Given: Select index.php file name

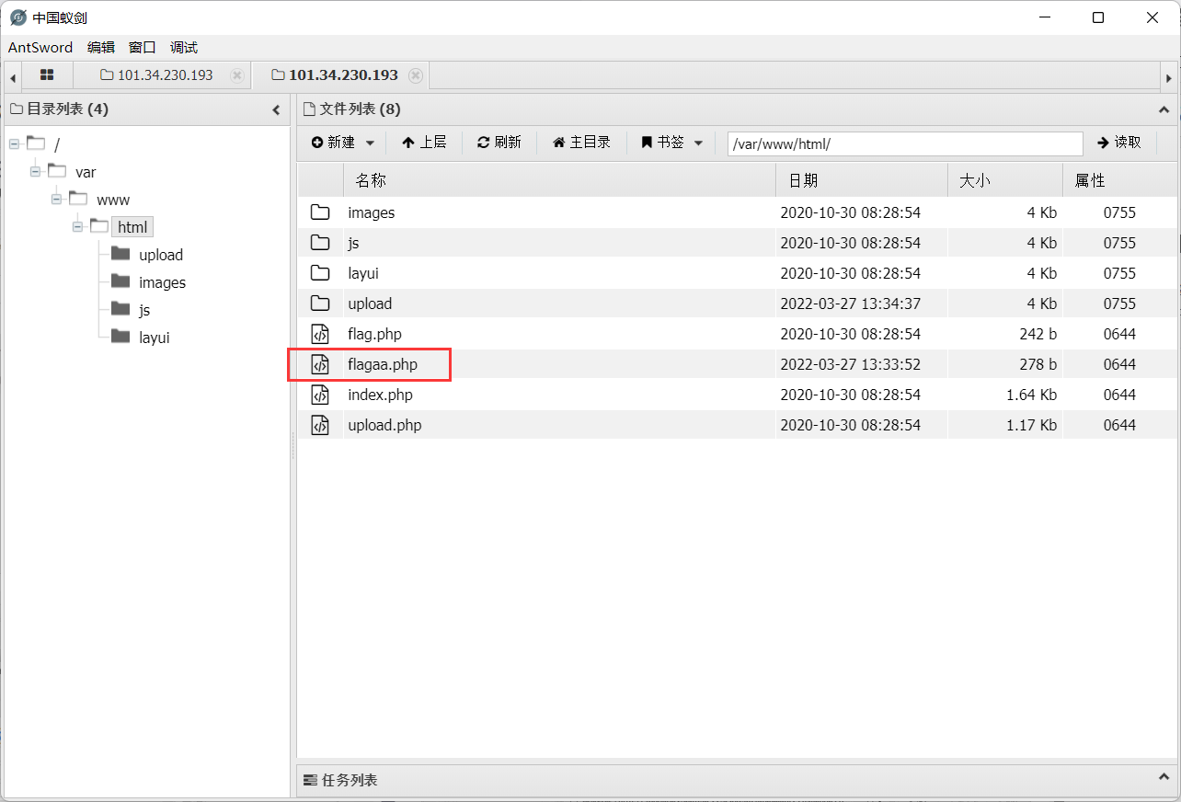Looking at the screenshot, I should [380, 395].
